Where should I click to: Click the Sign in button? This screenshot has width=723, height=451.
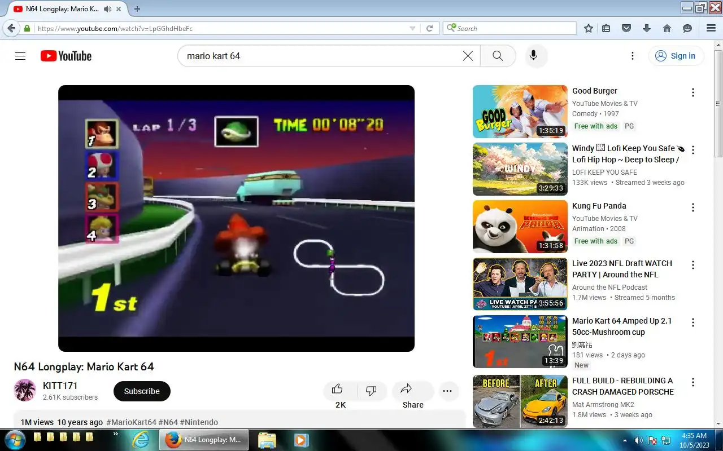click(x=676, y=56)
